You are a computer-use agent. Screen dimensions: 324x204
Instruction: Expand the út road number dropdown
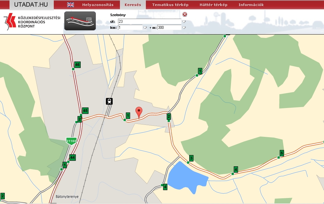(184, 22)
